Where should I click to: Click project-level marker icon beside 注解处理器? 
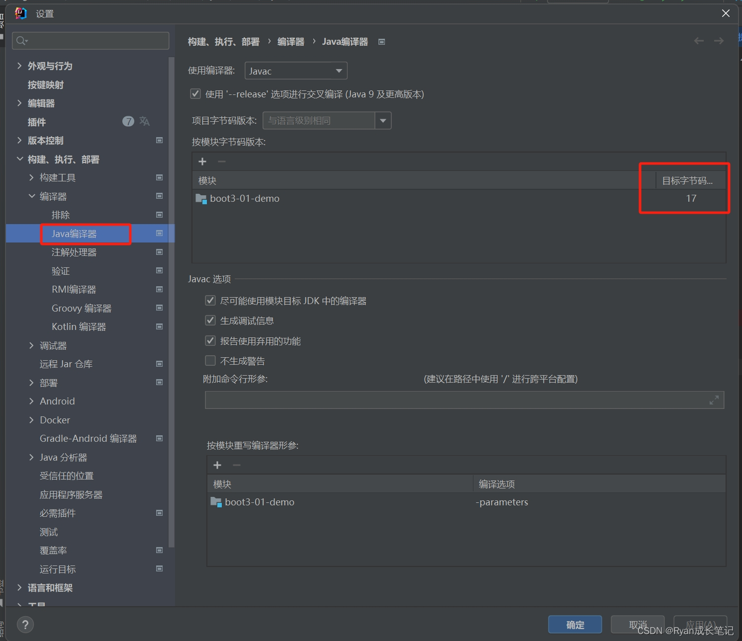[160, 252]
